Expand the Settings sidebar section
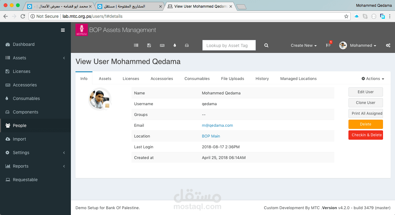The height and width of the screenshot is (215, 395). click(x=21, y=153)
